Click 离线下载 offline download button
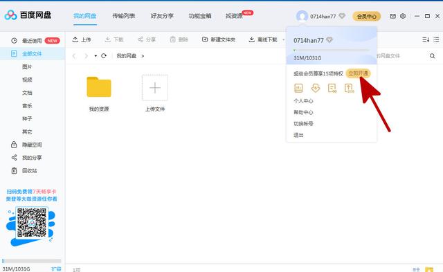This screenshot has width=443, height=272. tap(263, 39)
